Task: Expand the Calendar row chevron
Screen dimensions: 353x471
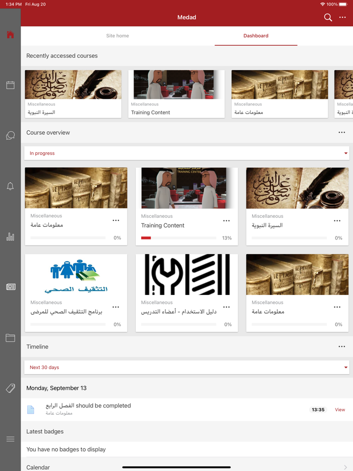Action: click(345, 467)
